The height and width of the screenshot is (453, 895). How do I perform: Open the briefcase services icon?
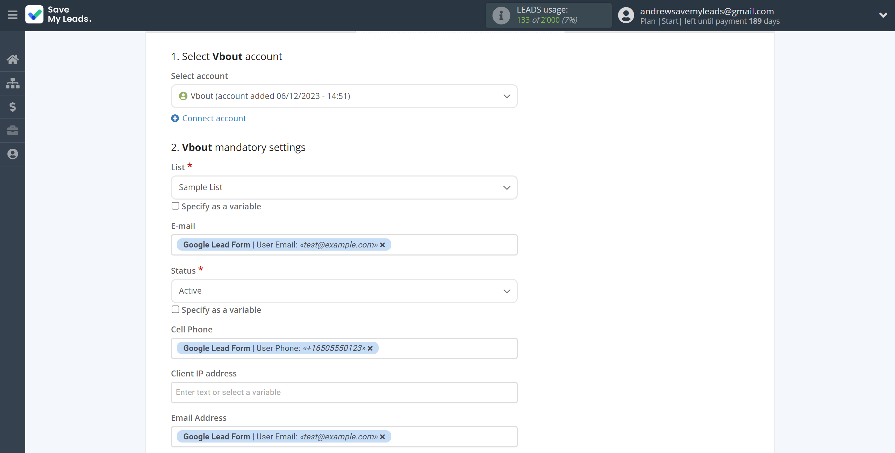click(x=13, y=130)
